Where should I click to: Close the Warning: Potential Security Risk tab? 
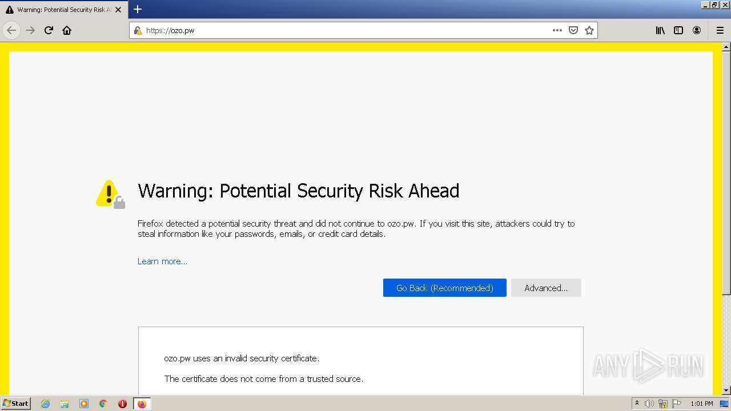click(118, 10)
